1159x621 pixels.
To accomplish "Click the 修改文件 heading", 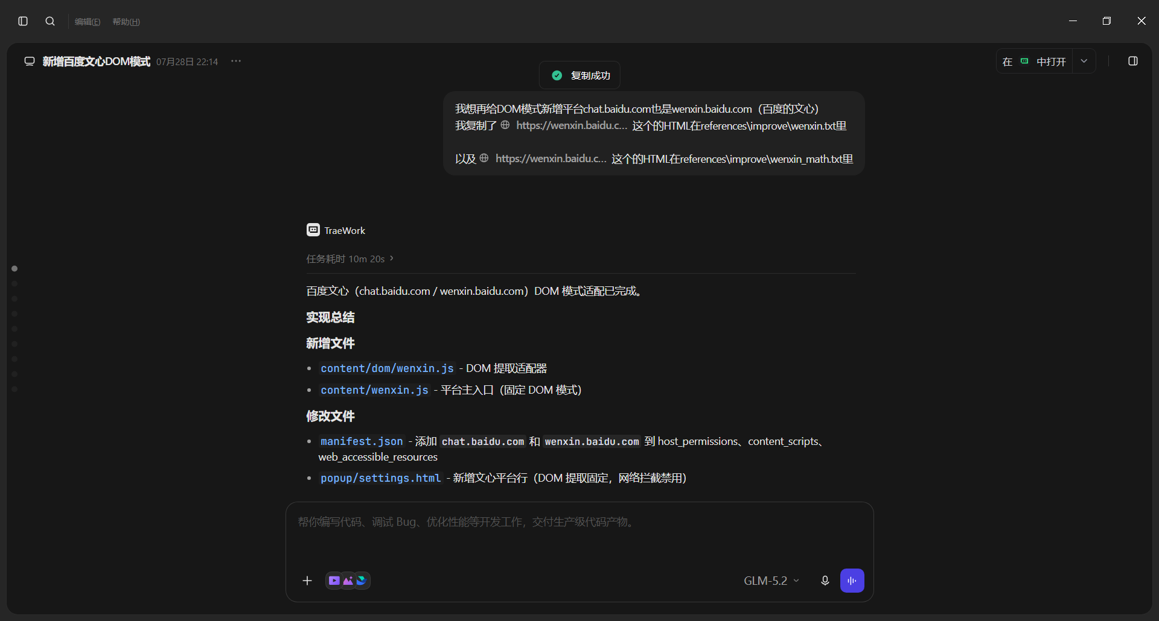I will pos(330,416).
